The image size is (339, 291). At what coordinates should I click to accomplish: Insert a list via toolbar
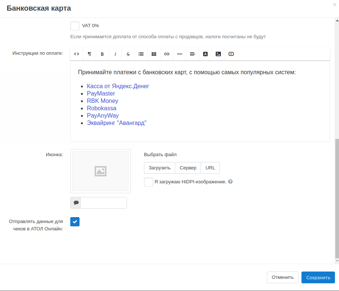click(141, 54)
